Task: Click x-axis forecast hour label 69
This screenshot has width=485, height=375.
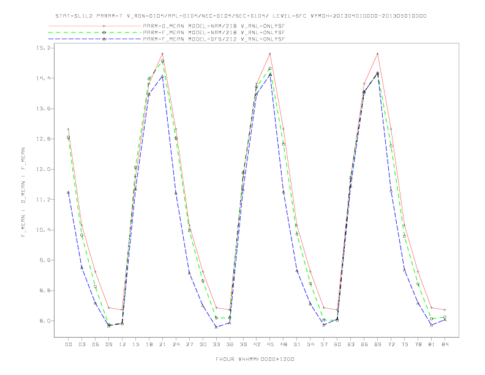Action: [x=378, y=344]
